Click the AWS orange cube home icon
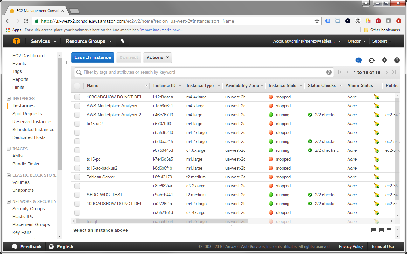Screen dimensions: 407x254 [16, 41]
